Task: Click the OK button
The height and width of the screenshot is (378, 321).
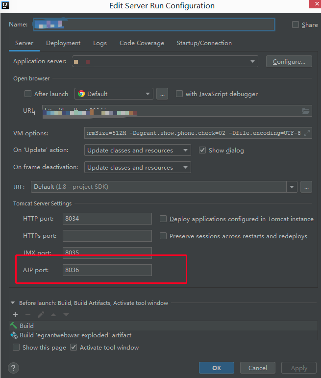Action: click(x=217, y=368)
